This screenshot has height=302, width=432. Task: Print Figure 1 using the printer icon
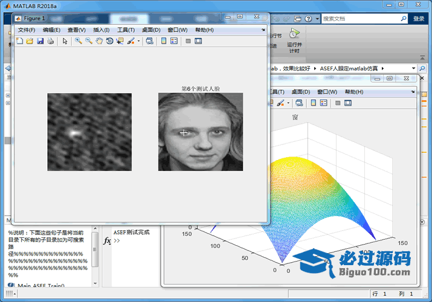click(x=50, y=41)
